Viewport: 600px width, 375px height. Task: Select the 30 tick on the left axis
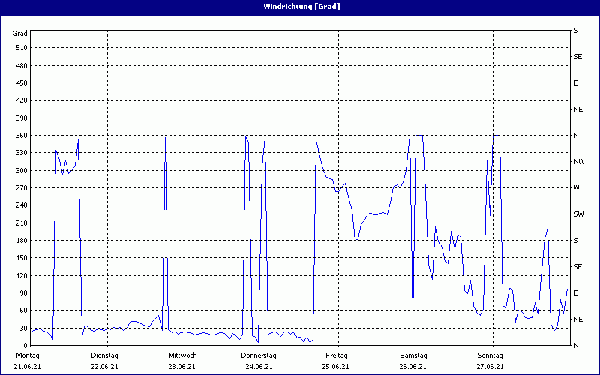(x=23, y=328)
